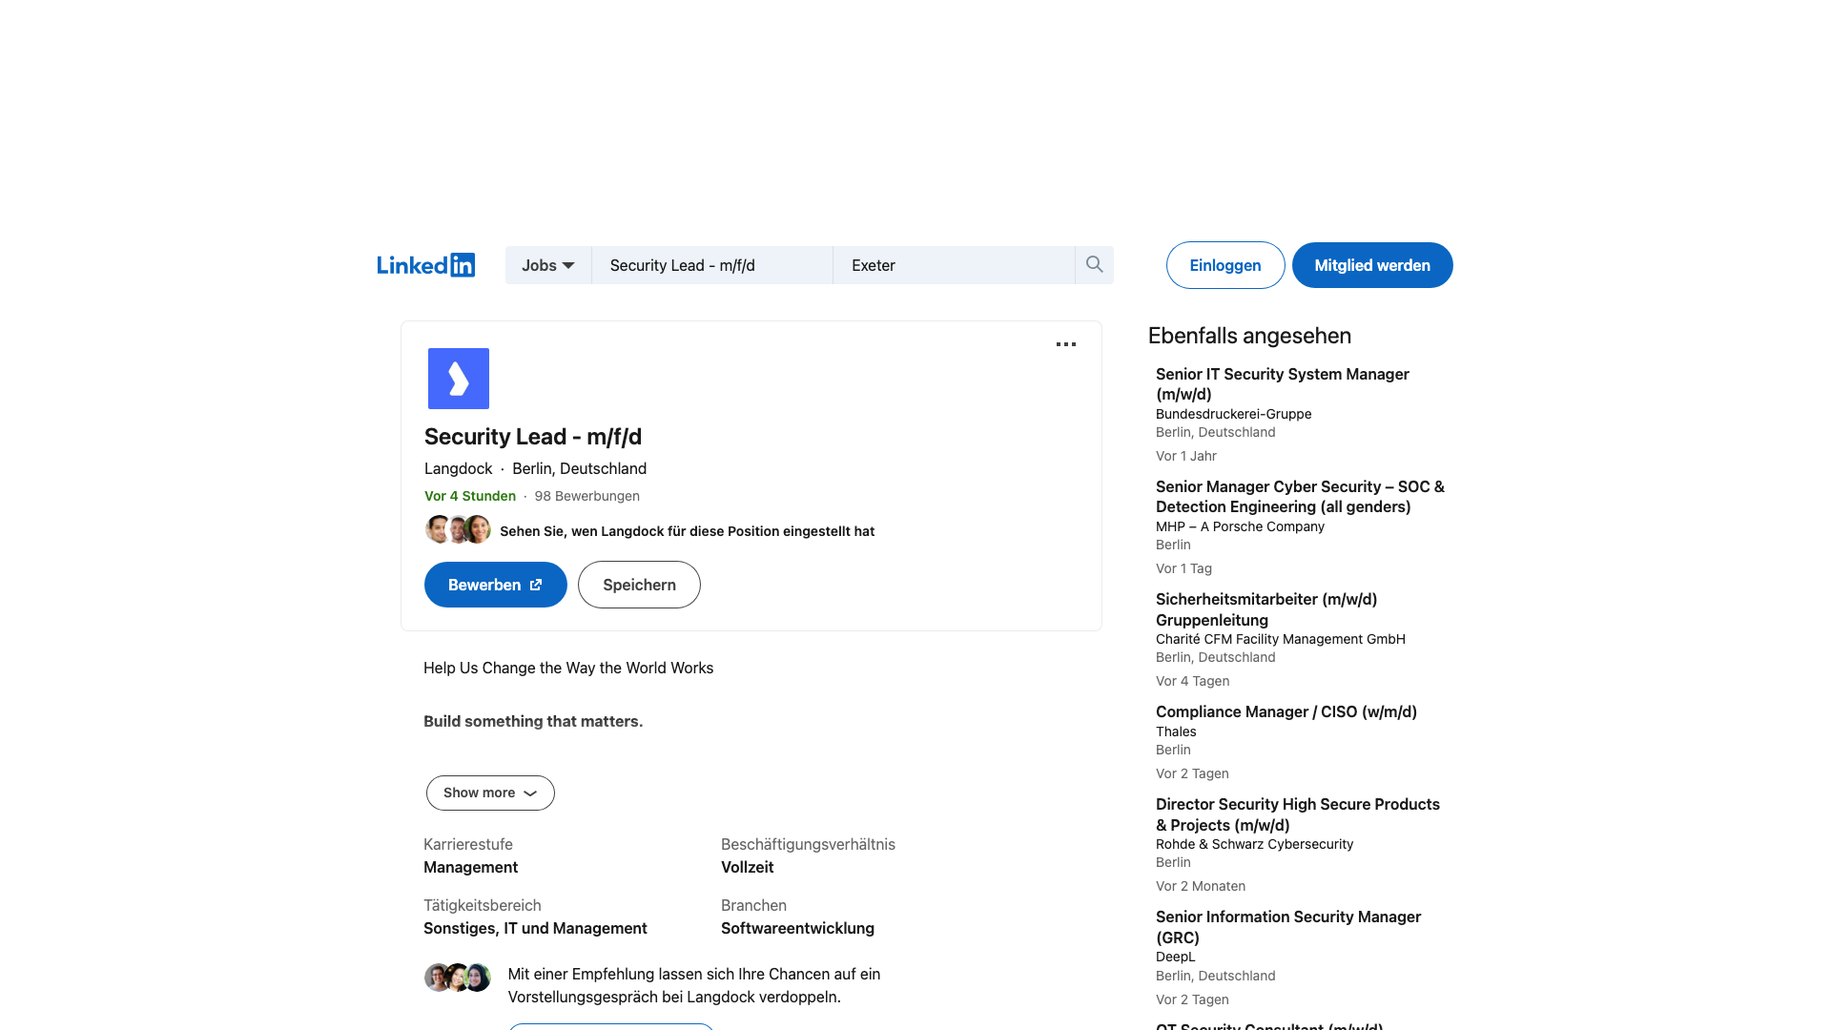Viewport: 1831px width, 1030px height.
Task: Open hired employees avatars near 'Sehen Sie'
Action: (x=458, y=529)
